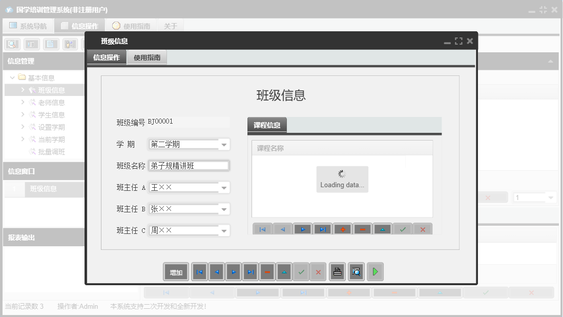The image size is (563, 317).
Task: Edit record using teal triangle icon
Action: [x=284, y=272]
